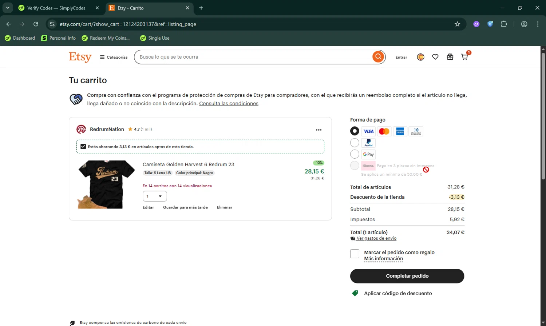
Task: Select the Google Pay payment radio
Action: (355, 154)
